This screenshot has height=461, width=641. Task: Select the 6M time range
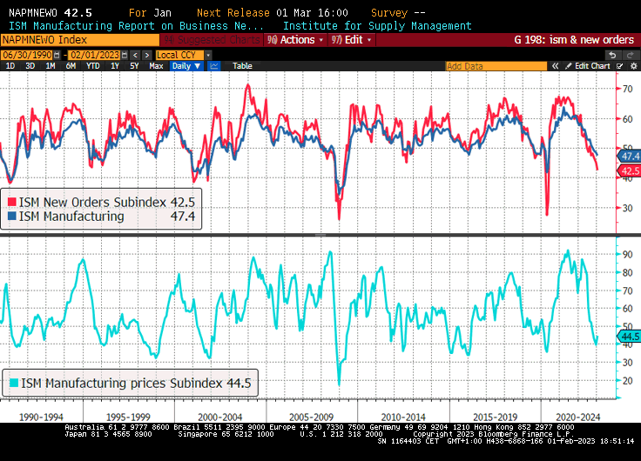coord(71,66)
